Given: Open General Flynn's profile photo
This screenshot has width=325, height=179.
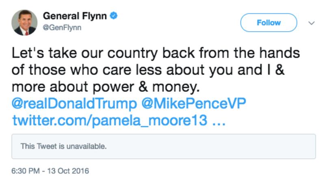Looking at the screenshot, I should tap(24, 23).
